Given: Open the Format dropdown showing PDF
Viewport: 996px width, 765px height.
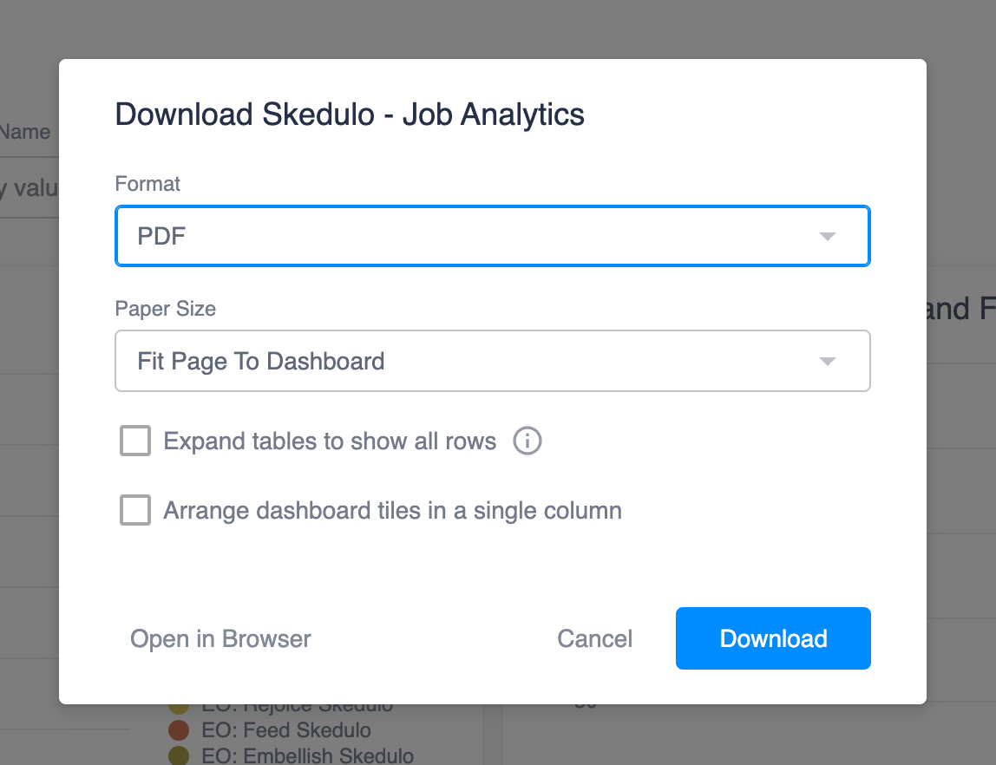Looking at the screenshot, I should point(493,235).
